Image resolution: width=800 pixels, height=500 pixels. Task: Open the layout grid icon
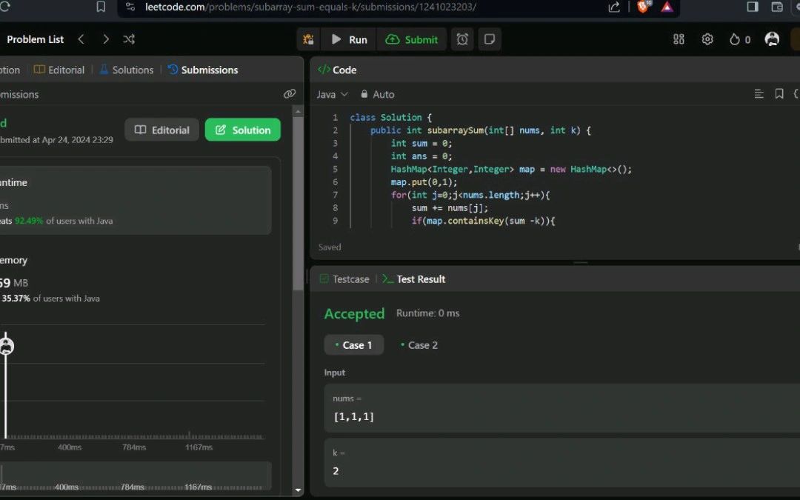679,39
